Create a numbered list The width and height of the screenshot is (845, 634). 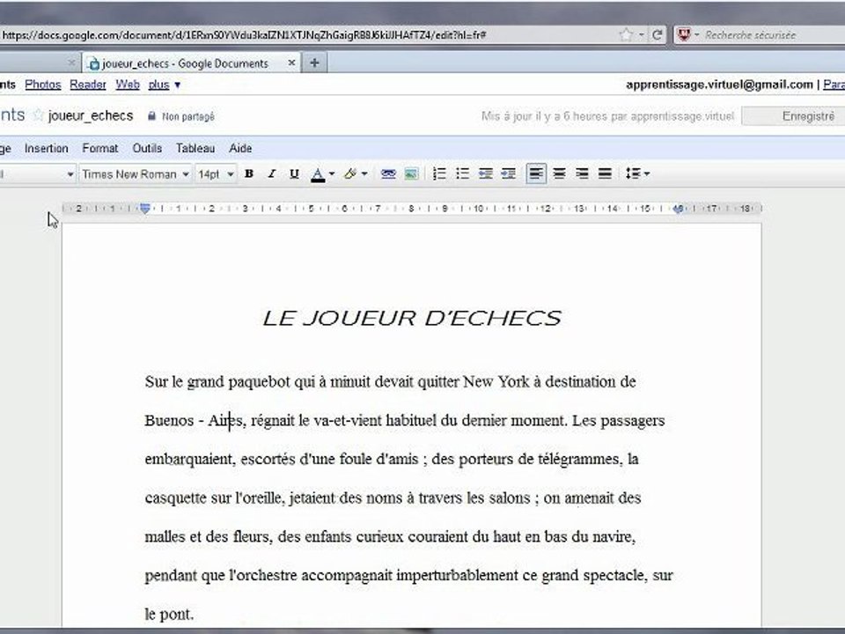[x=439, y=174]
